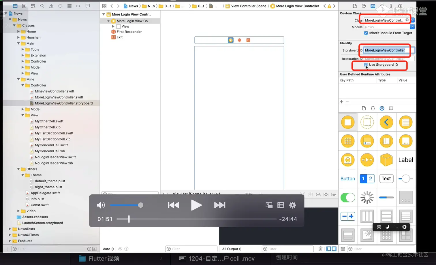Open the Debug navigator

pyautogui.click(x=69, y=6)
